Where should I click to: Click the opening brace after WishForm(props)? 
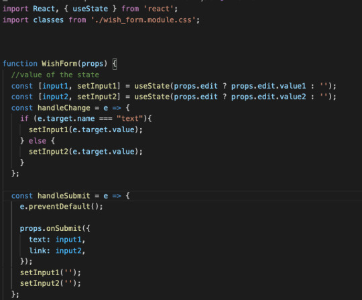[x=115, y=64]
